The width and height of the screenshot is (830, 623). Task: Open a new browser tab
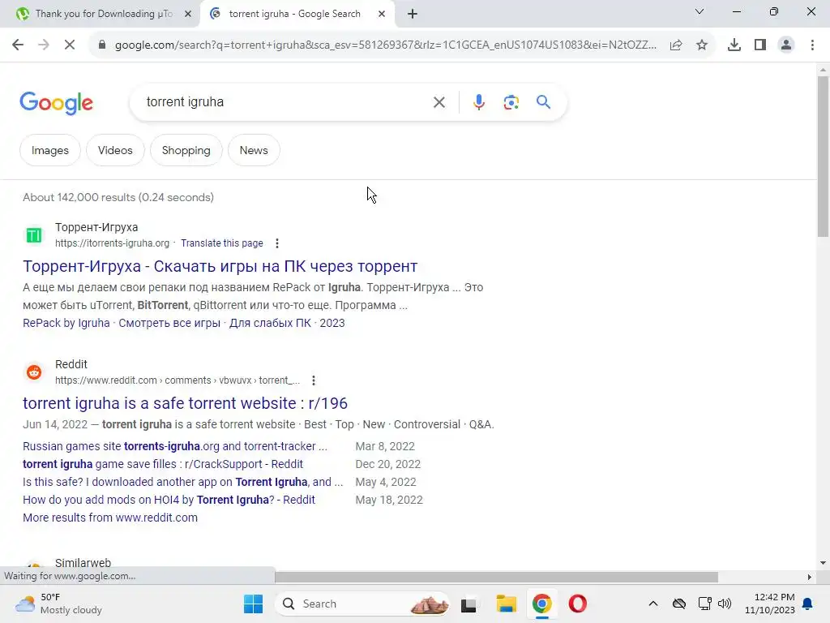click(413, 15)
